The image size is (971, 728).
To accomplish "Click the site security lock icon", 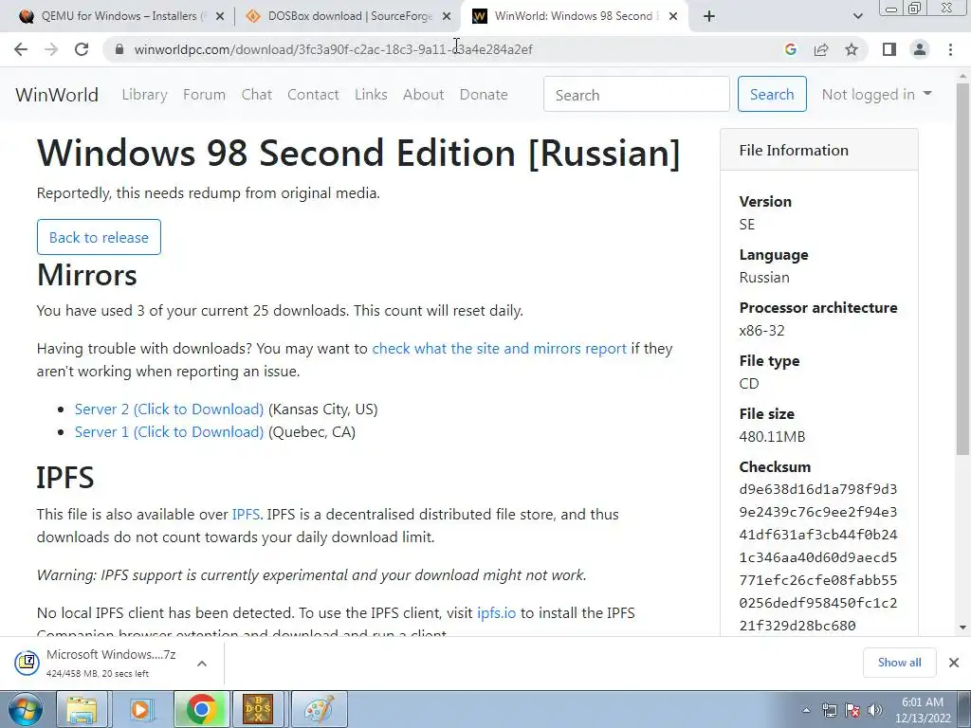I will pos(119,49).
